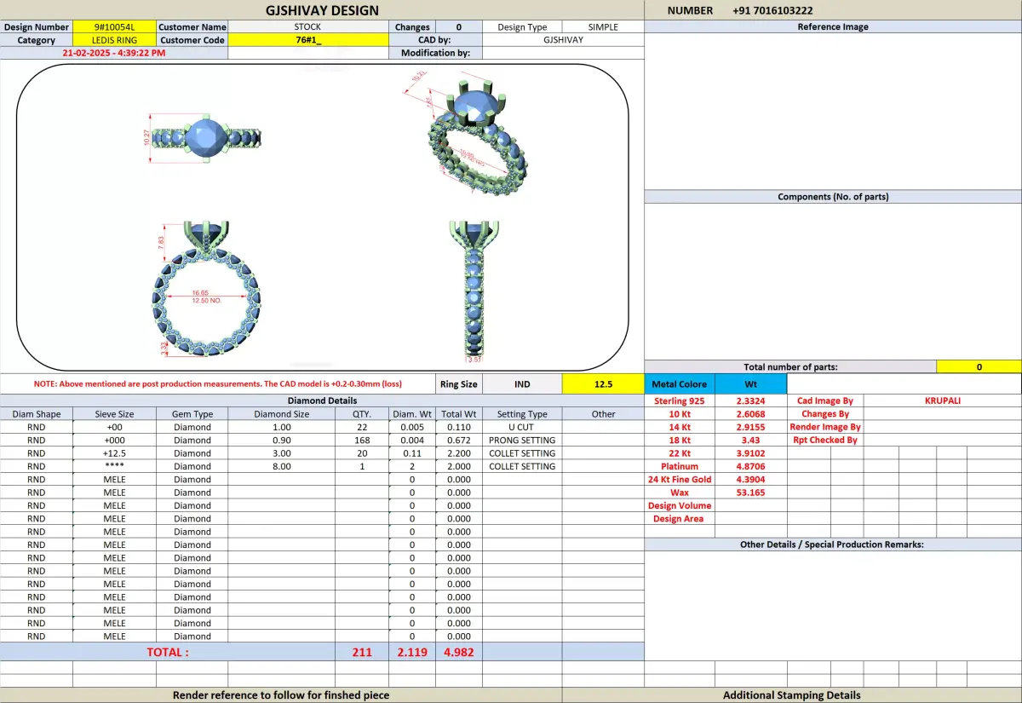
Task: Select customer code 76#1_ cell
Action: [307, 40]
